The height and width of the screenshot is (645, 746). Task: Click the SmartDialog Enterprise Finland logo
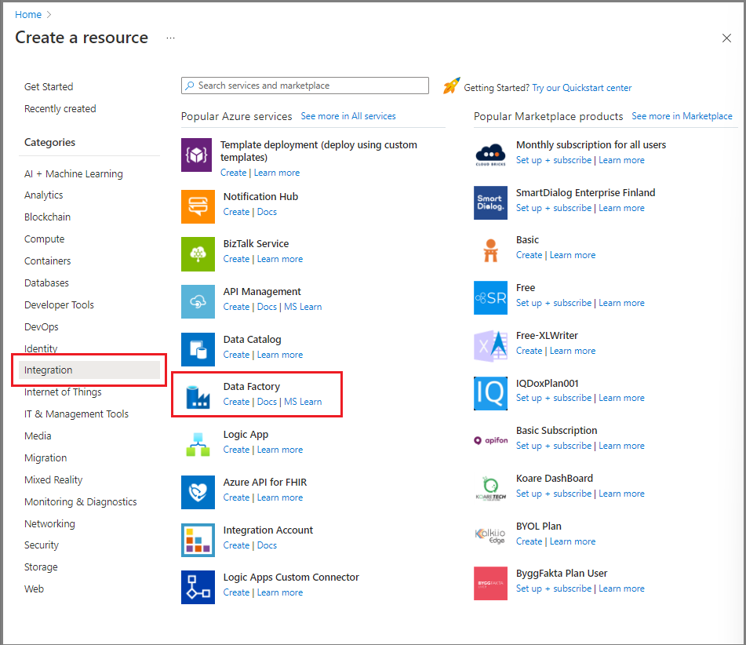tap(490, 202)
